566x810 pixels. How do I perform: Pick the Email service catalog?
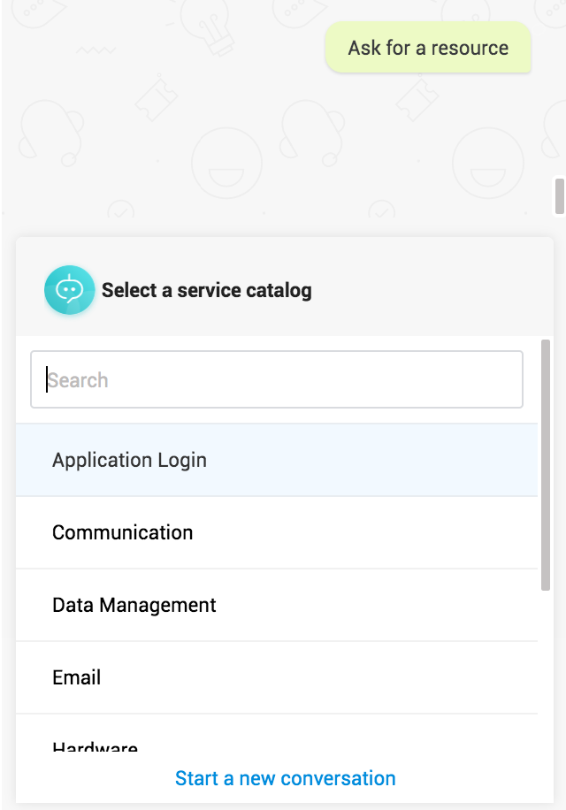tap(77, 677)
